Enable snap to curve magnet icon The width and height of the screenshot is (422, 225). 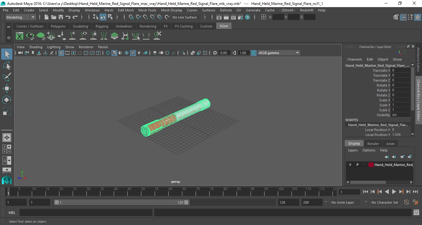(x=138, y=17)
